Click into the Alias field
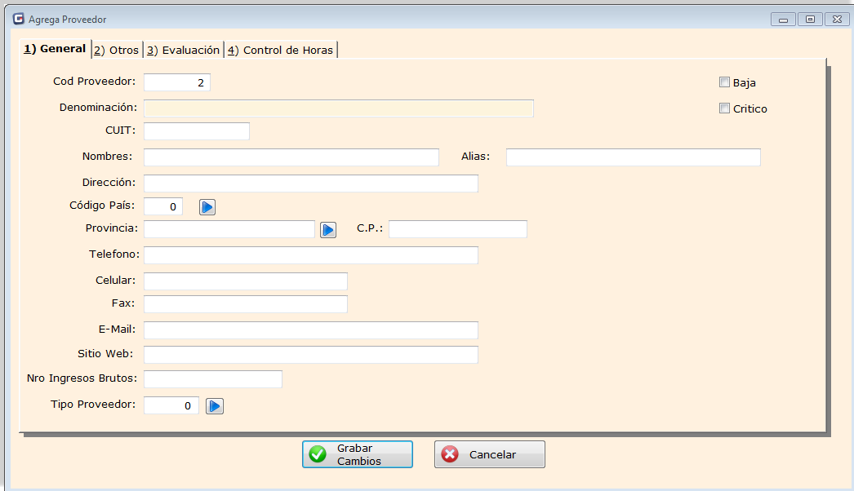This screenshot has width=854, height=491. point(633,157)
